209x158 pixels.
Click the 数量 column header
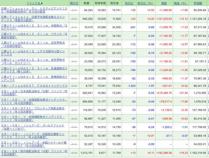tap(86, 3)
